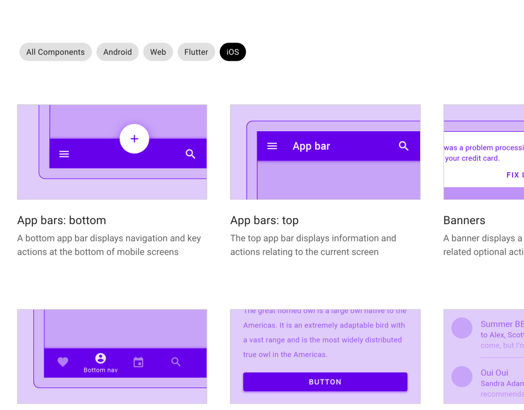Image resolution: width=524 pixels, height=410 pixels.
Task: Switch to the iOS filter tab
Action: (232, 52)
